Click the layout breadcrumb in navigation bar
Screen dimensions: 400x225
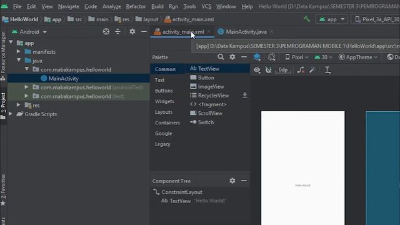[x=147, y=19]
